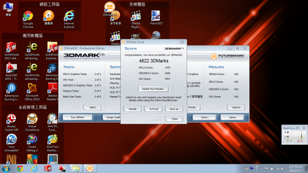Viewport: 308px width, 173px height.
Task: Open Ashampoo Burning Studio 11 icon
Action: (12, 92)
